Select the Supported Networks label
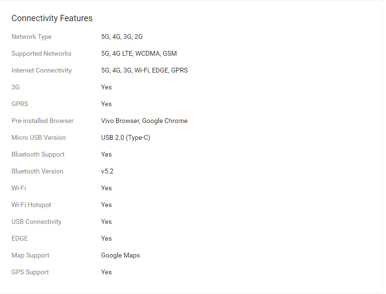 pyautogui.click(x=41, y=53)
